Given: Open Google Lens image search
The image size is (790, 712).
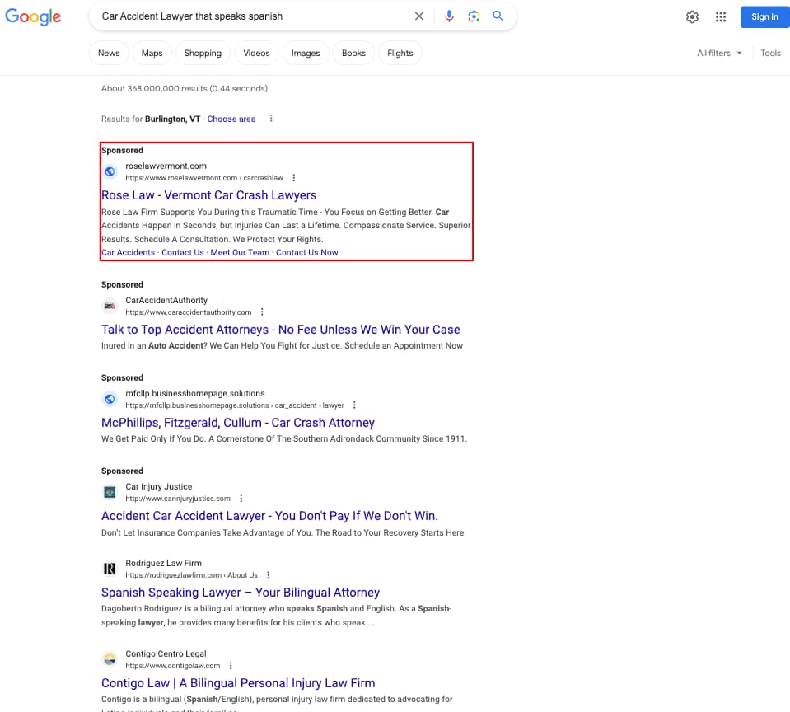Looking at the screenshot, I should tap(473, 16).
